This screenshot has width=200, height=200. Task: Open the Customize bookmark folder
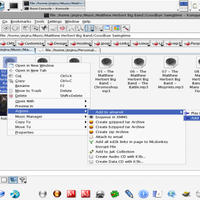coord(31,43)
